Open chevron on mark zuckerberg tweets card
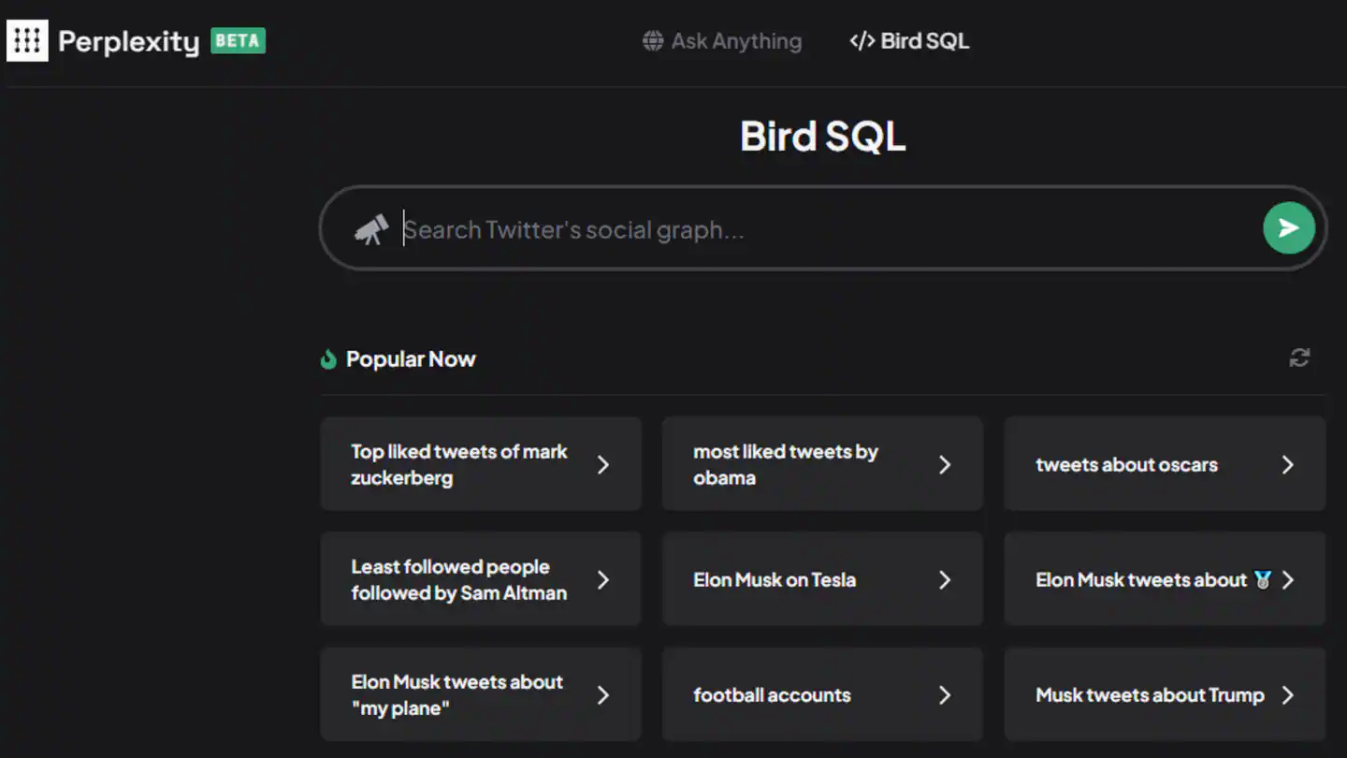The image size is (1347, 758). click(603, 465)
